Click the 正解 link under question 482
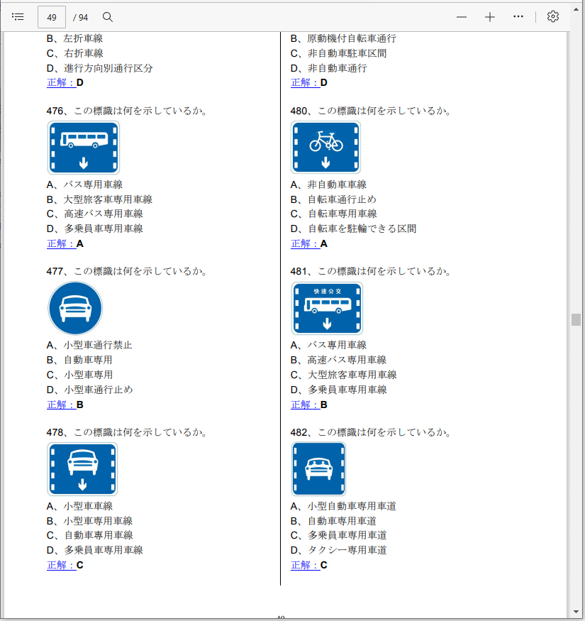Image resolution: width=585 pixels, height=621 pixels. point(305,565)
